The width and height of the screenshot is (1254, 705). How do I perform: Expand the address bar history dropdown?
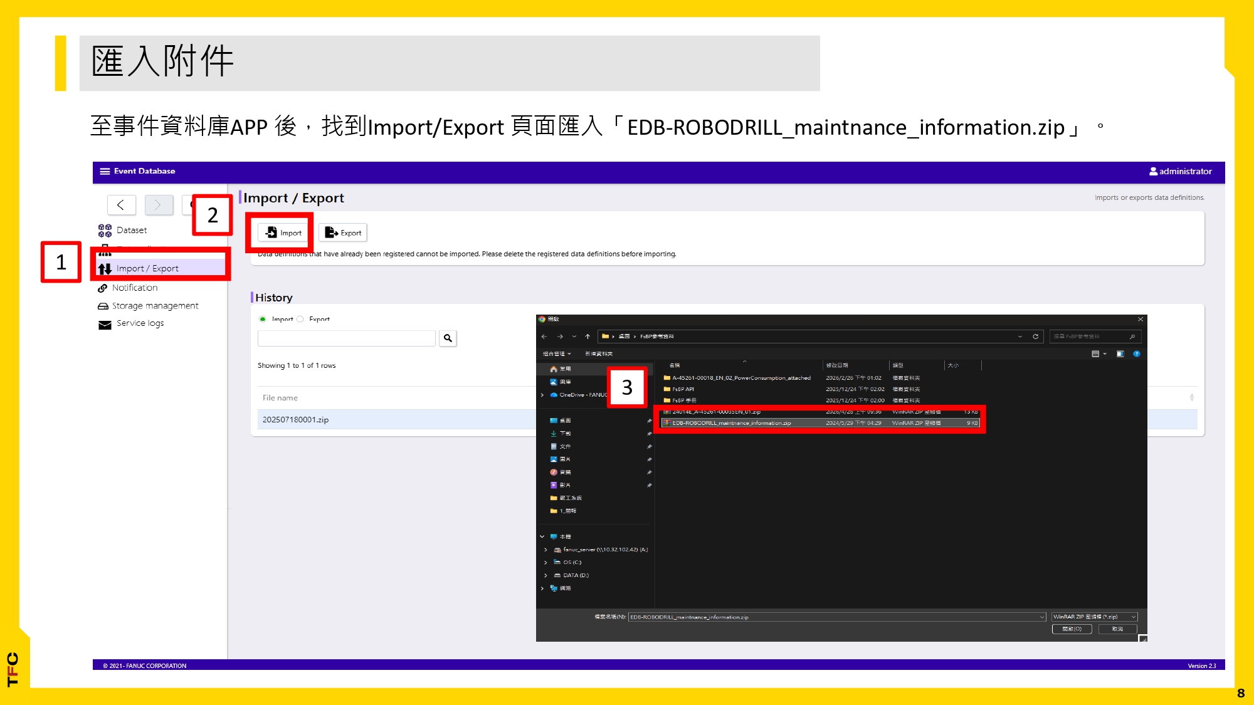pyautogui.click(x=1020, y=337)
